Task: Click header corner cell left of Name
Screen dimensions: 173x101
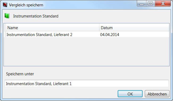Action: [x=5, y=28]
